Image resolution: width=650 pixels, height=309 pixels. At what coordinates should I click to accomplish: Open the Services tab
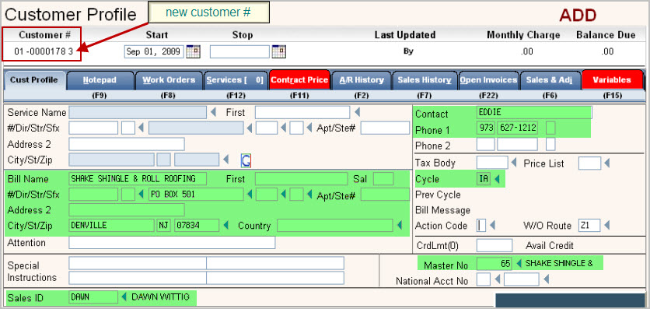coord(236,80)
